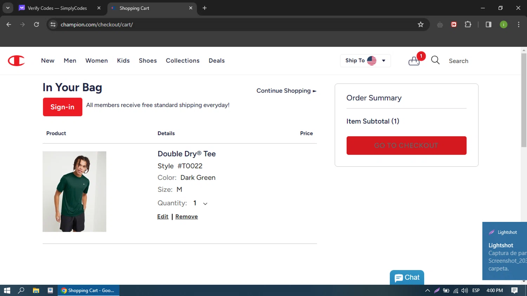Click the volume speaker tray icon
527x296 pixels.
click(464, 290)
